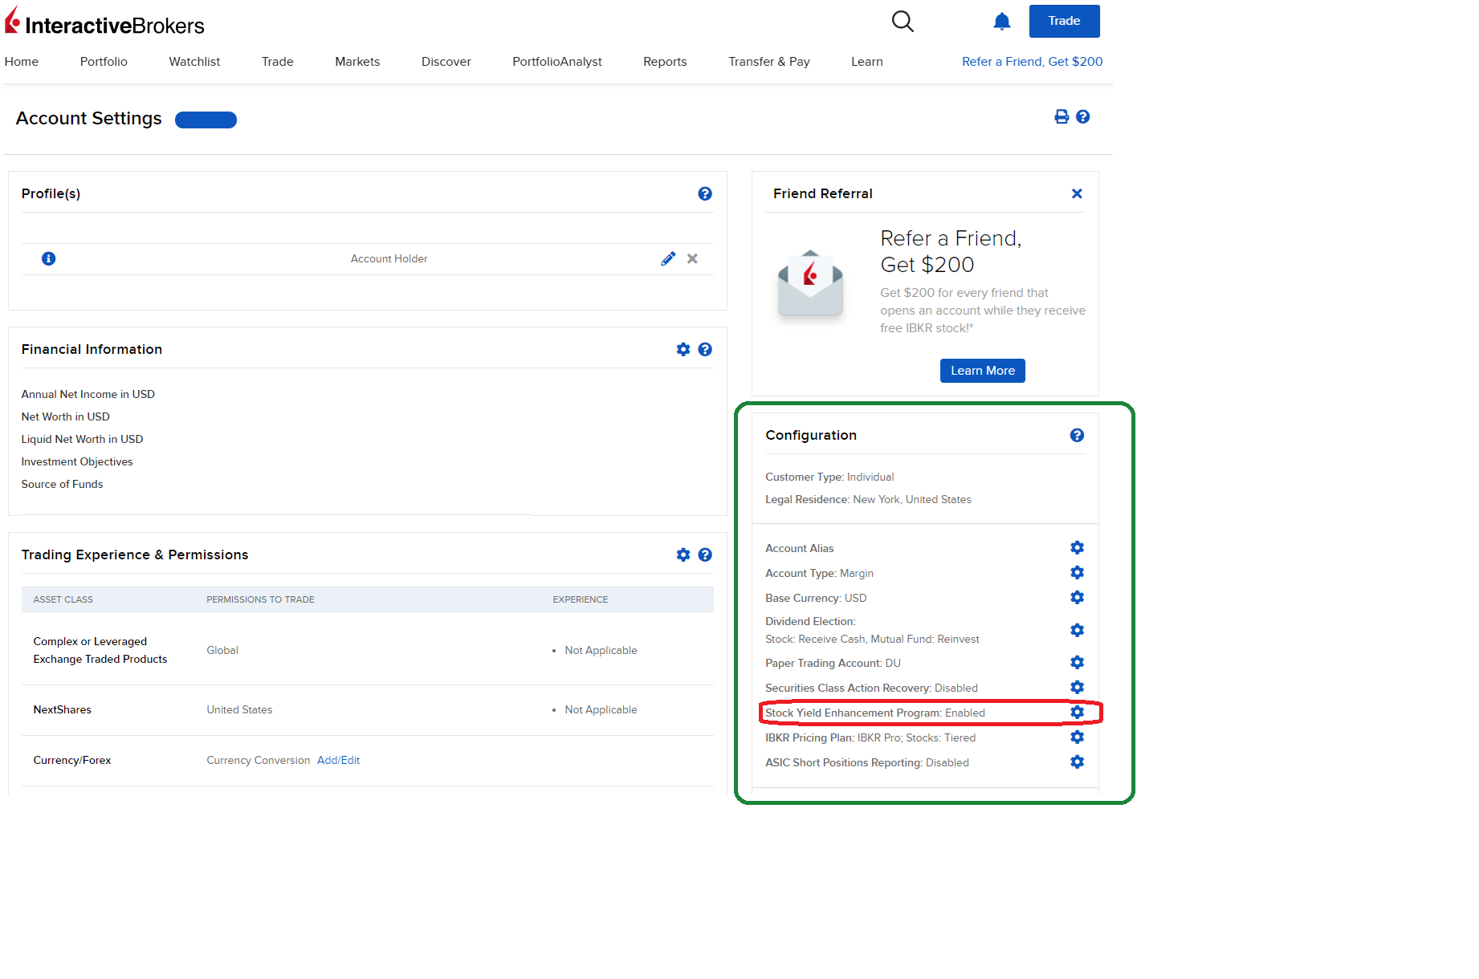Open the Portfolio menu

click(104, 62)
